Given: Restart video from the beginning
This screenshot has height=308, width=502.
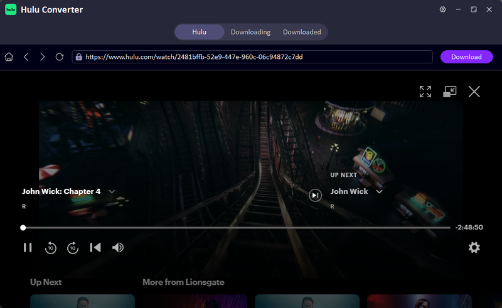Looking at the screenshot, I should [x=95, y=248].
